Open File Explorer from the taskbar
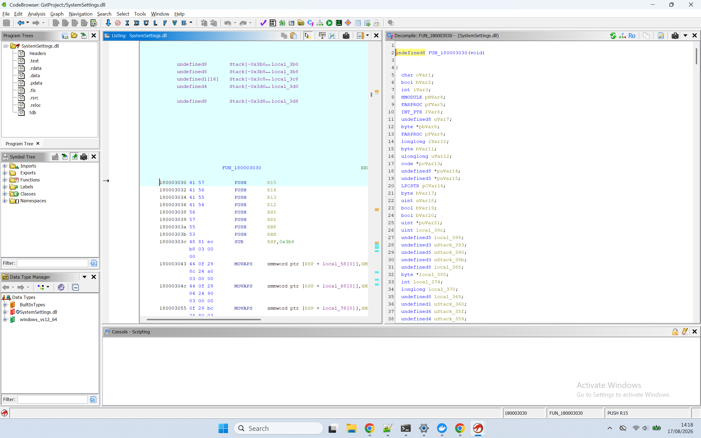701x438 pixels. pyautogui.click(x=351, y=428)
